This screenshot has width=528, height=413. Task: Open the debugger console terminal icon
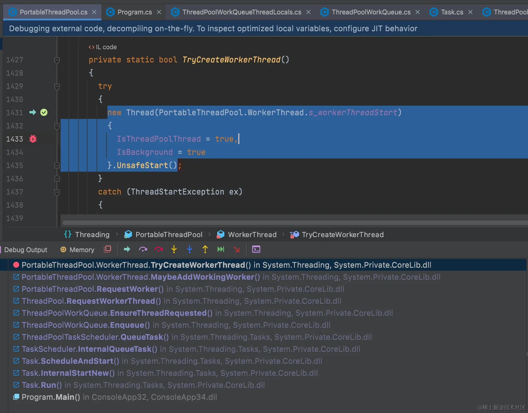(x=256, y=249)
